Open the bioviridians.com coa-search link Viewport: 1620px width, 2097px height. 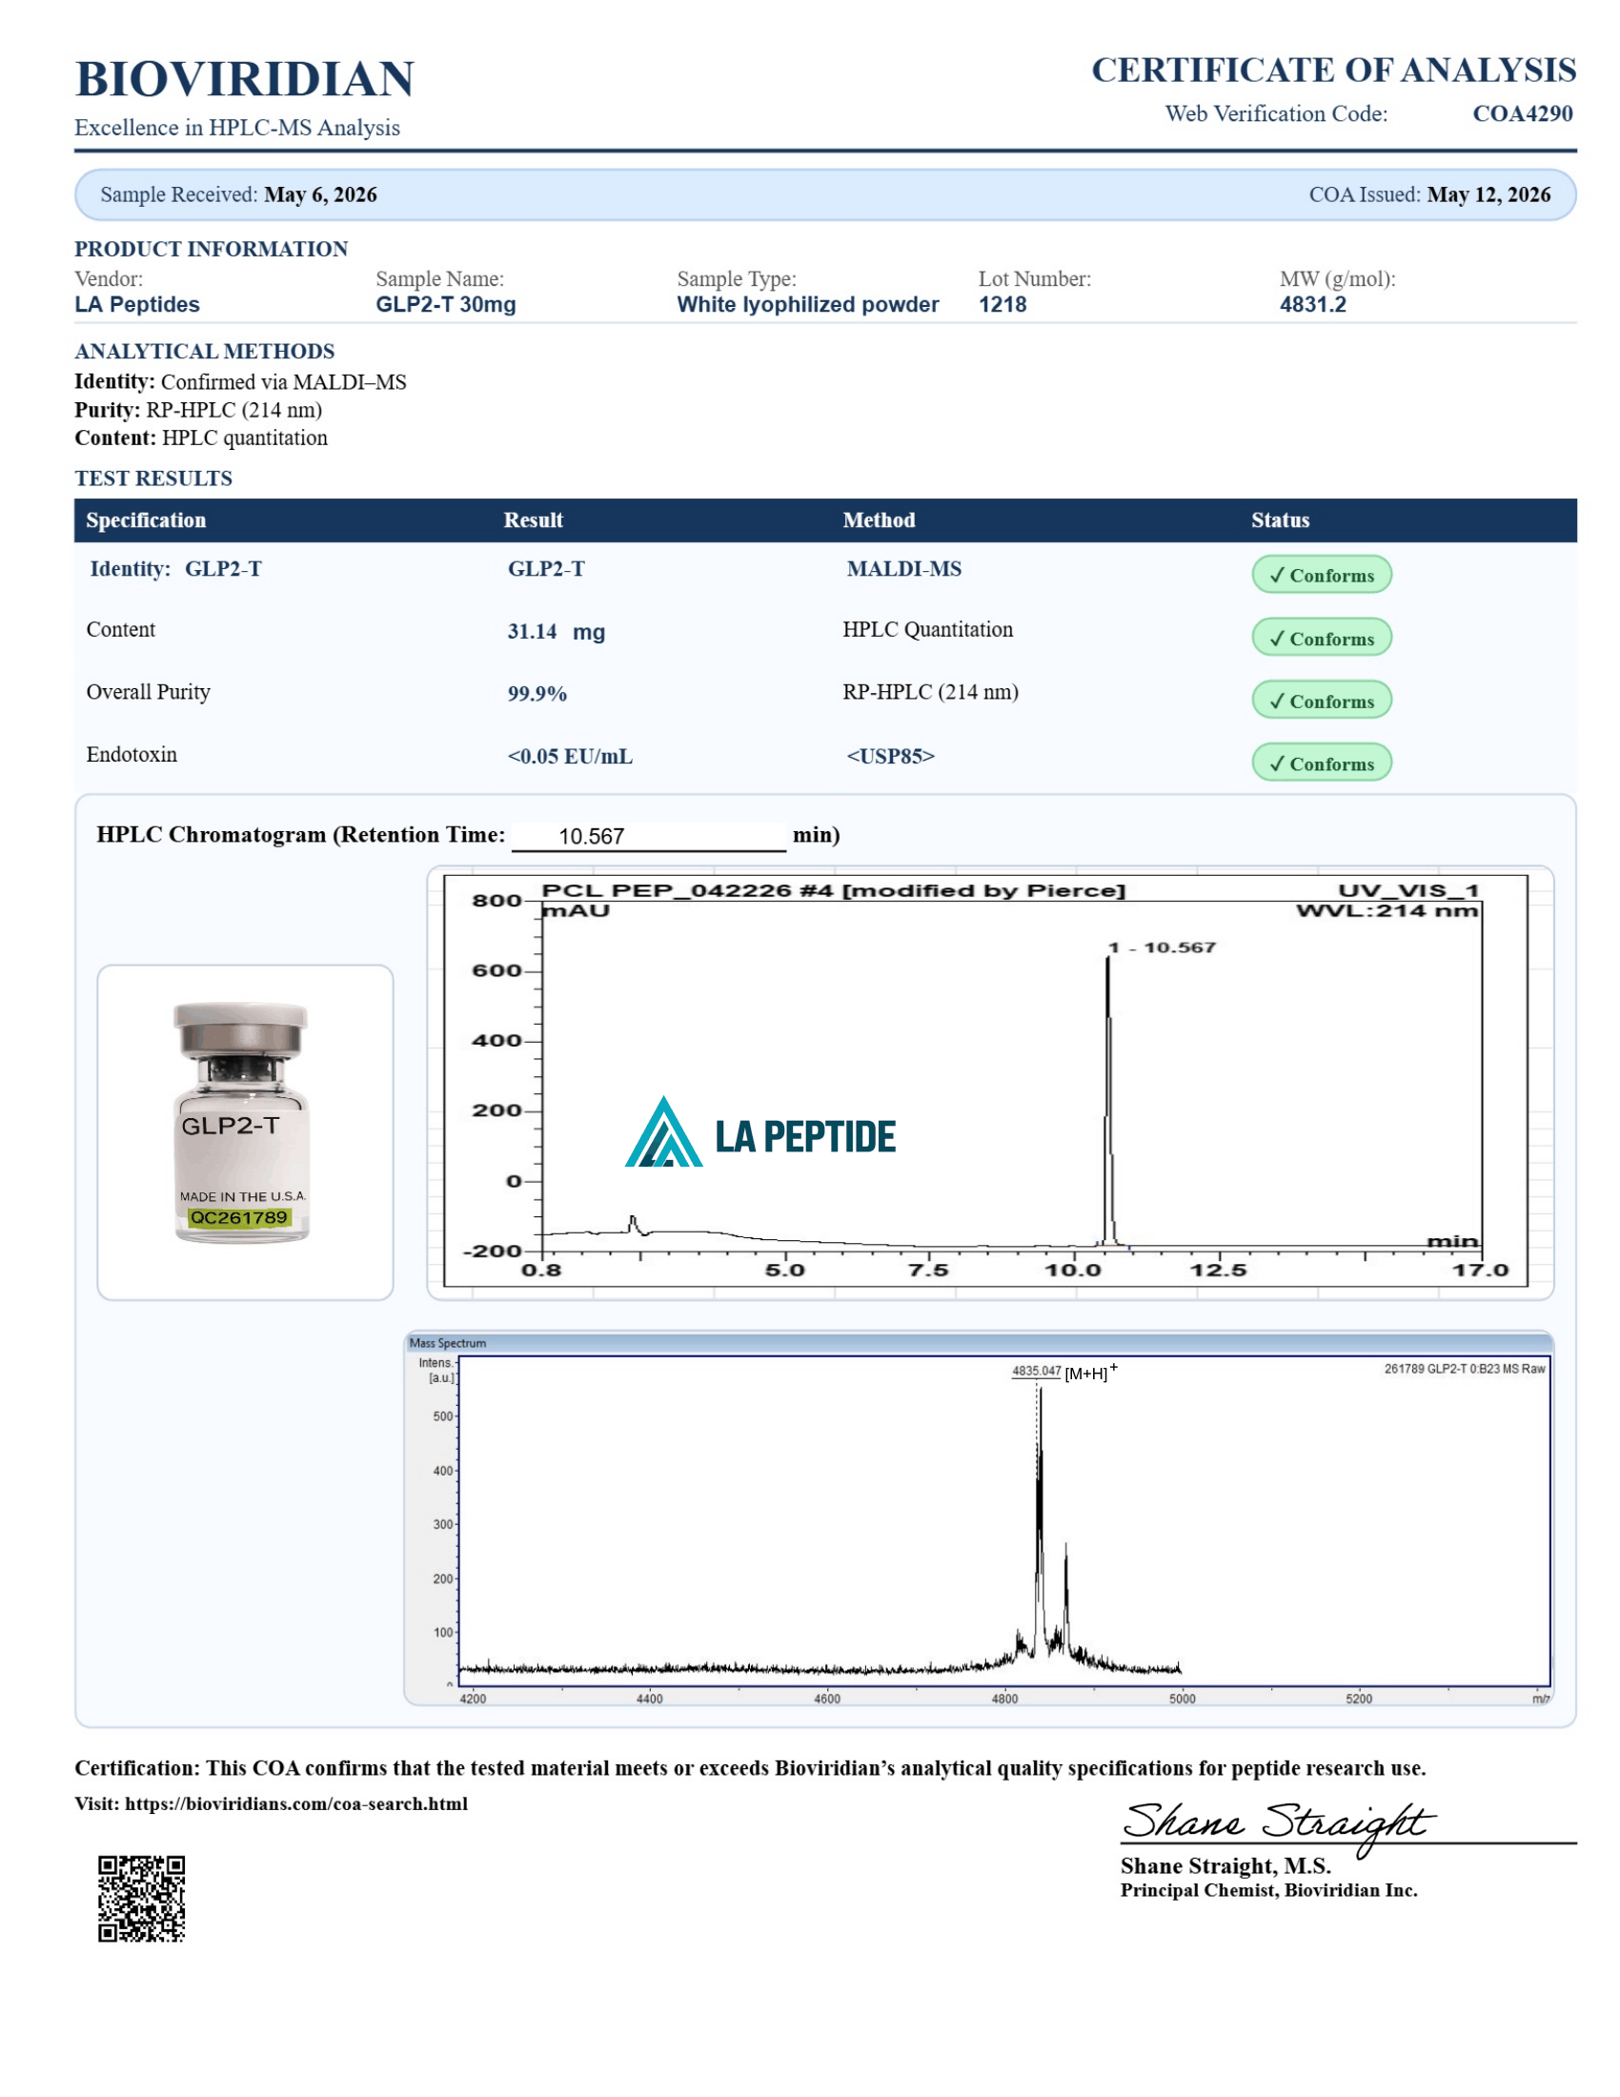tap(295, 1804)
